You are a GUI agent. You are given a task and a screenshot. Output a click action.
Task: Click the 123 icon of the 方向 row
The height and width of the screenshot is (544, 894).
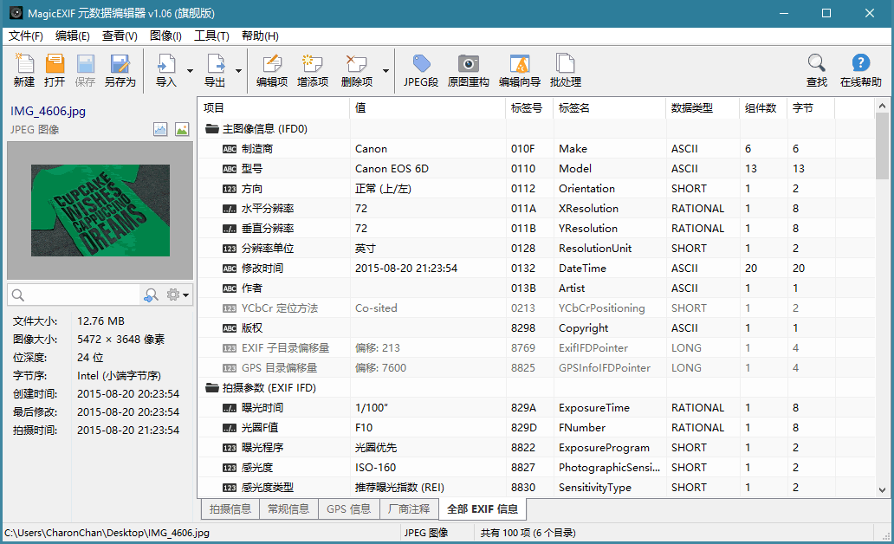230,189
